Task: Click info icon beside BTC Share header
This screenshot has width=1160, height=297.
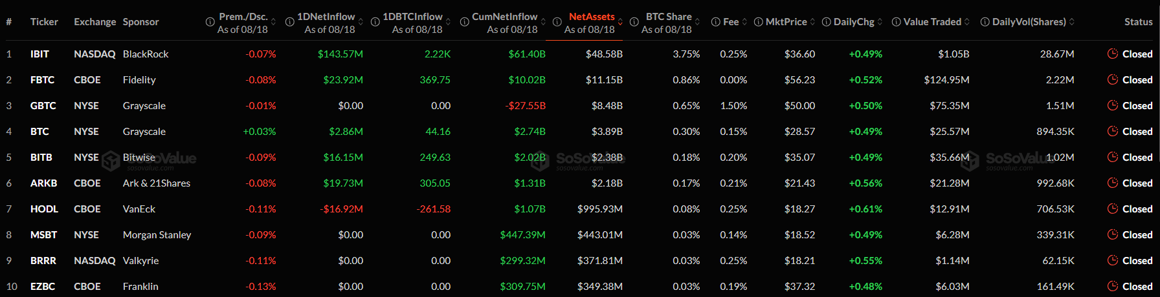Action: pos(634,22)
